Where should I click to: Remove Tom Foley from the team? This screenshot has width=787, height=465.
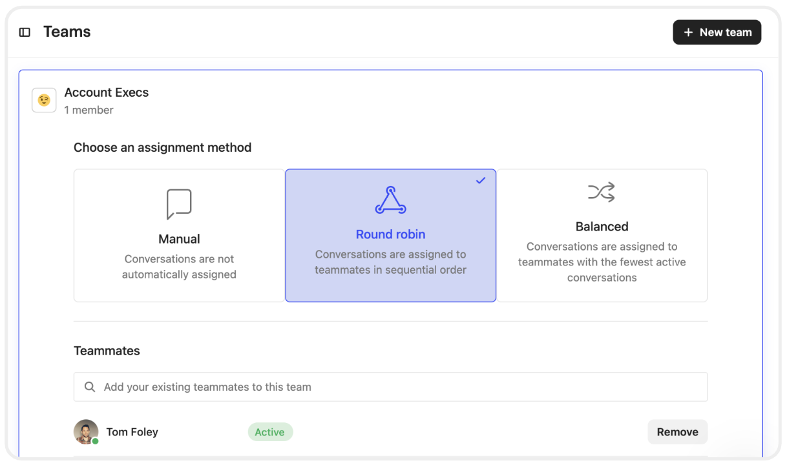pyautogui.click(x=677, y=432)
